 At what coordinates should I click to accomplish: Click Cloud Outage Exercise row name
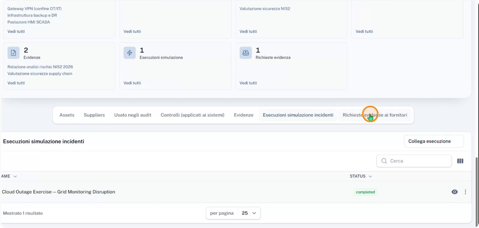[x=58, y=192]
